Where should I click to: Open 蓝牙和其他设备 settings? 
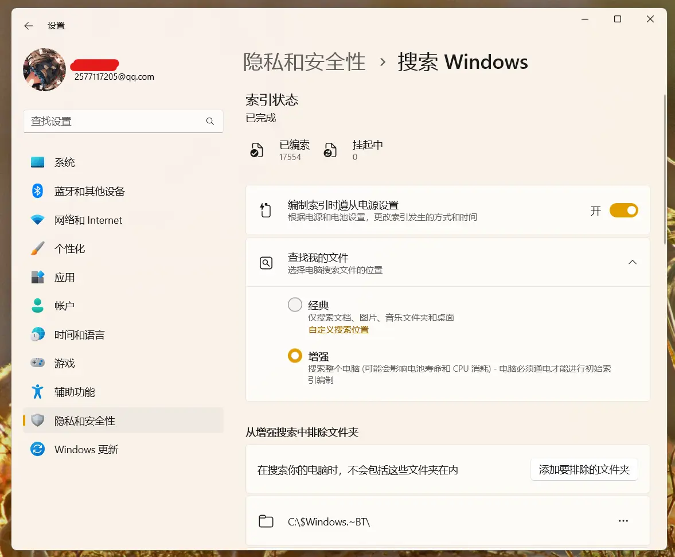click(x=123, y=191)
